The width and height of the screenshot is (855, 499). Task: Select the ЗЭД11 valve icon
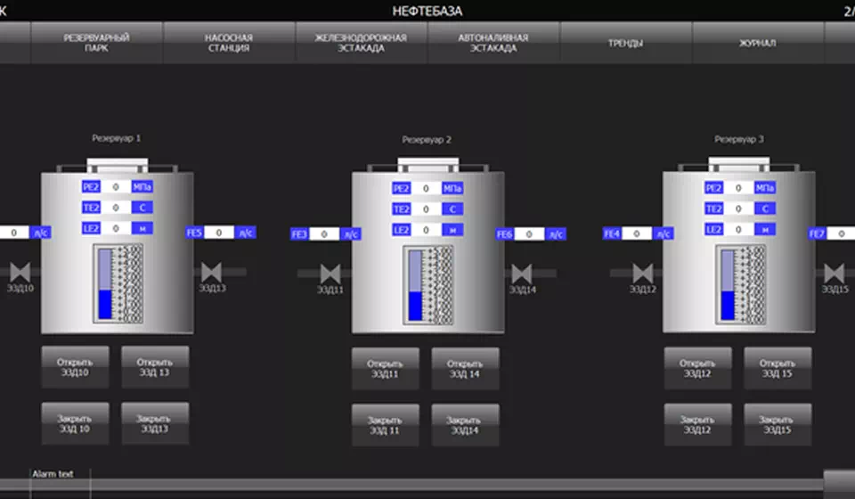(330, 273)
